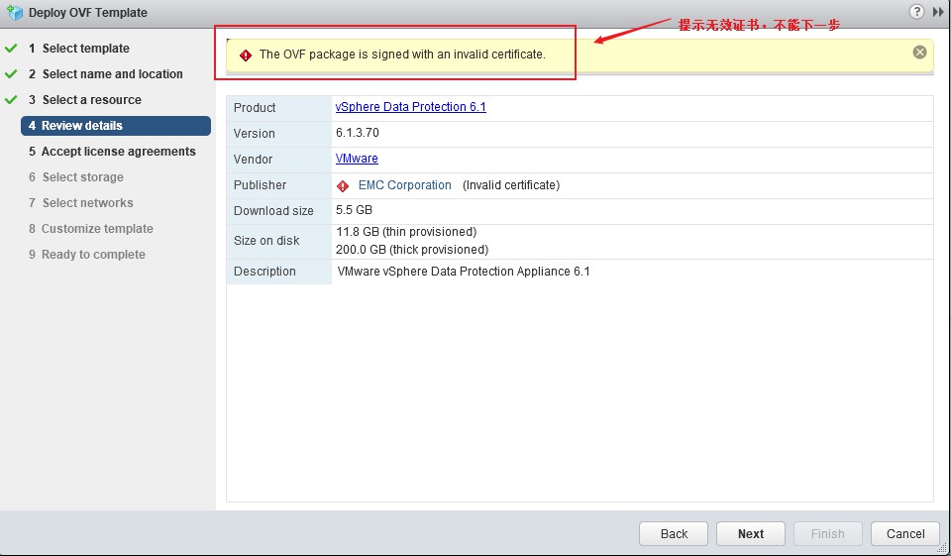
Task: Cancel the OVF deployment wizard
Action: point(904,533)
